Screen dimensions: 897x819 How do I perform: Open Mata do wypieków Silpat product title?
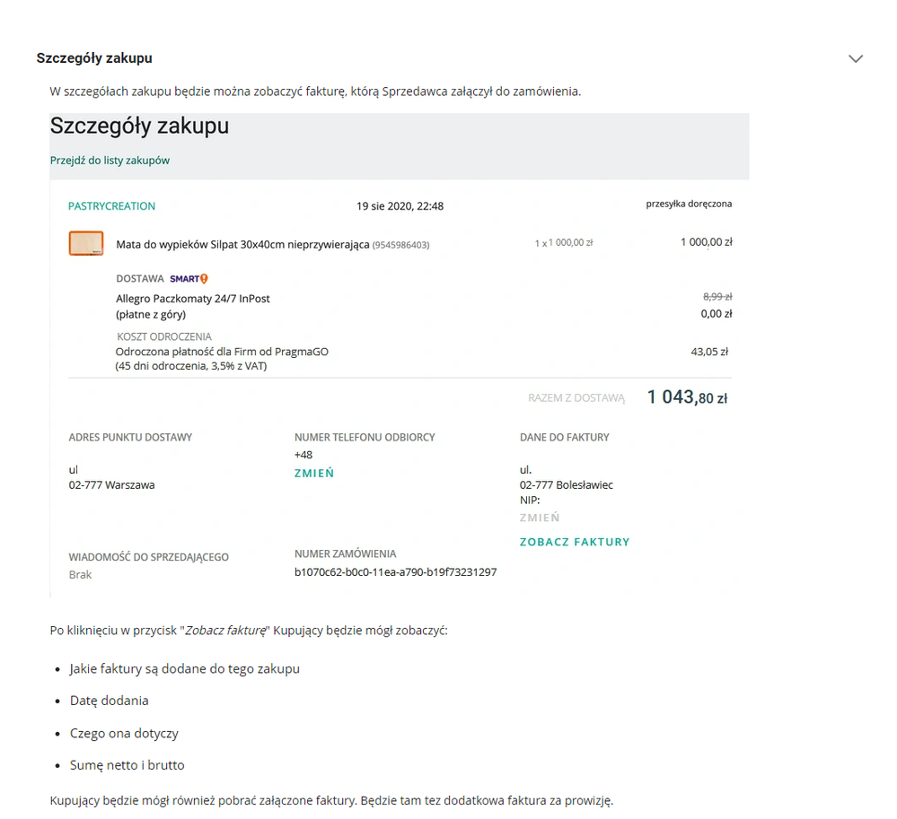[242, 245]
